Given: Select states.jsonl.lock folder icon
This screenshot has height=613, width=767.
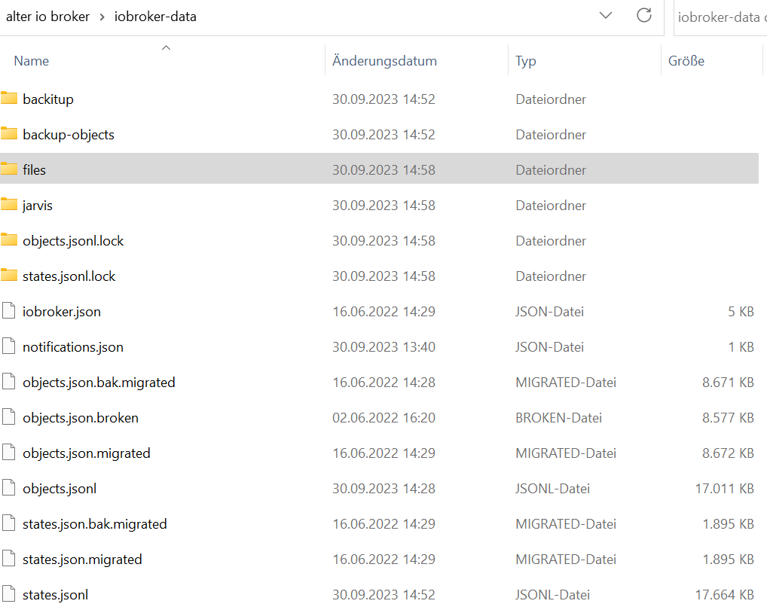Looking at the screenshot, I should pyautogui.click(x=9, y=275).
